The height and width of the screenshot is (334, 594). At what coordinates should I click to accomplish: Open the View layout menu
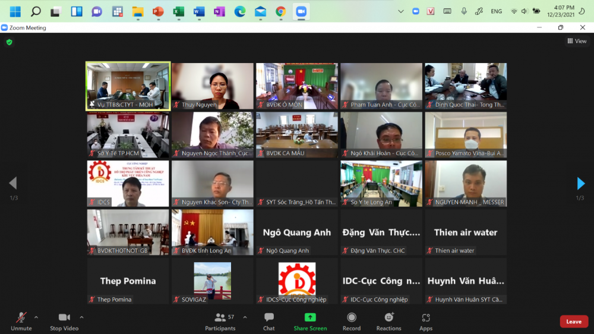coord(577,41)
